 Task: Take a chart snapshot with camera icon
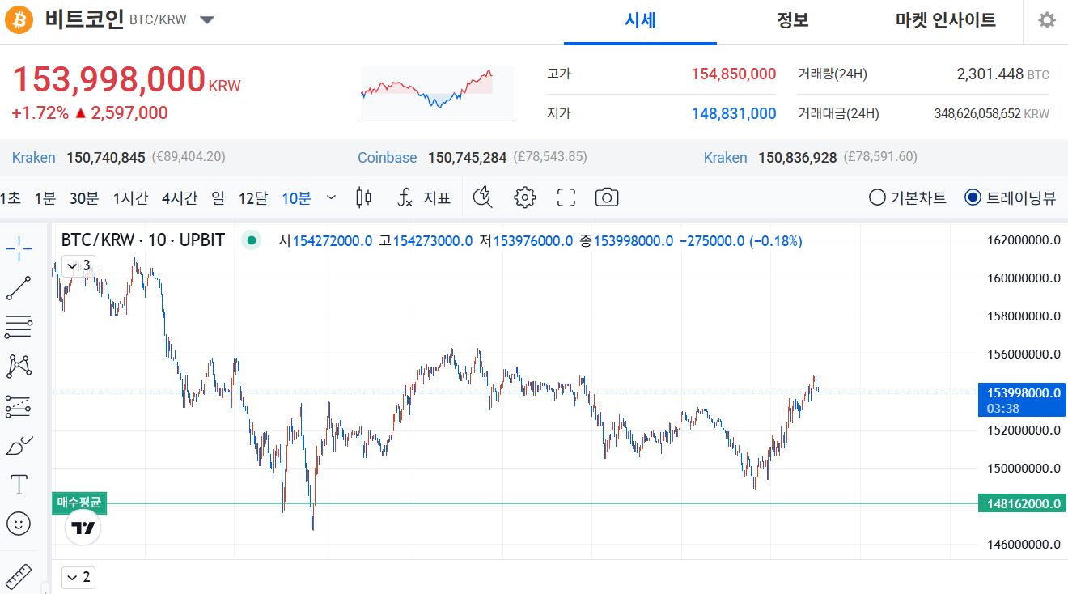(607, 197)
